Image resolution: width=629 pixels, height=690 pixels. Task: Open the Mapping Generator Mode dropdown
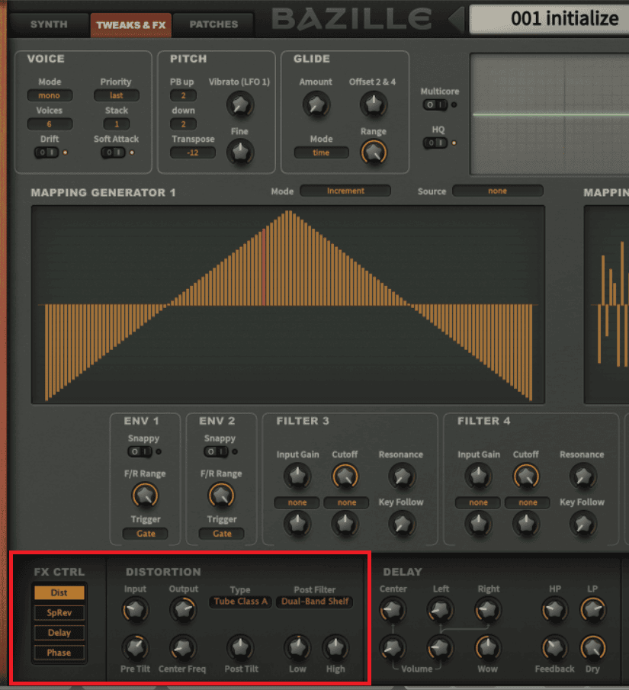345,191
